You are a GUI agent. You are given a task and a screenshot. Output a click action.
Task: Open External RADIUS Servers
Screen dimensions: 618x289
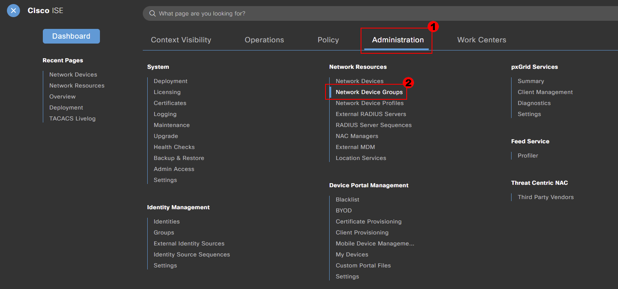pyautogui.click(x=370, y=114)
